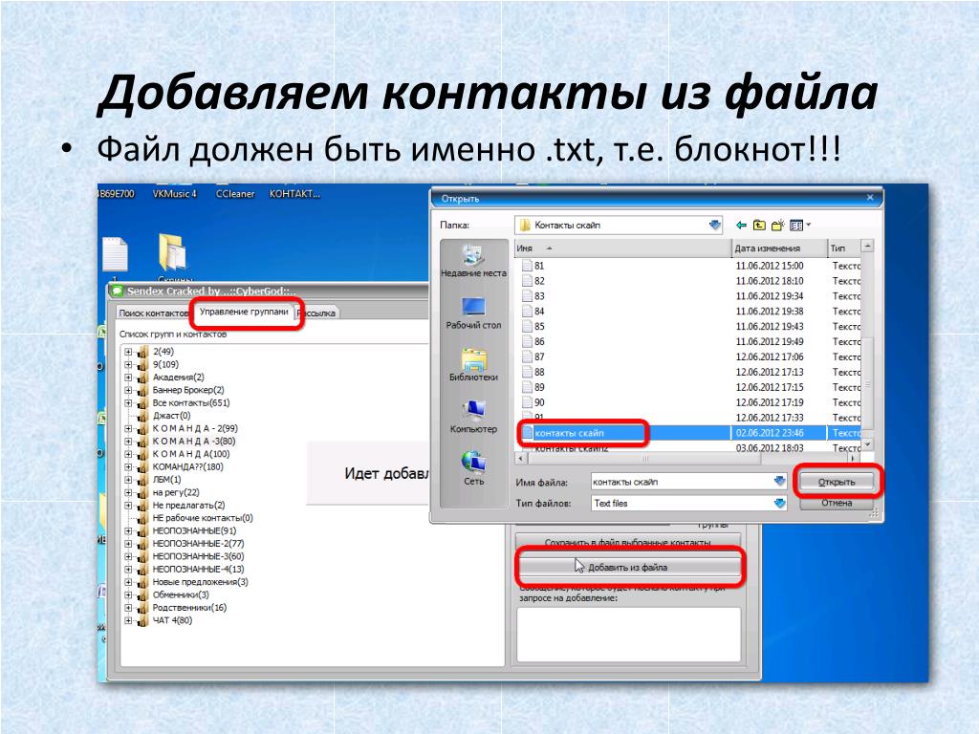Select the НЕ рабочие контакты(0) group
Screen dimensions: 979x734
tap(203, 518)
